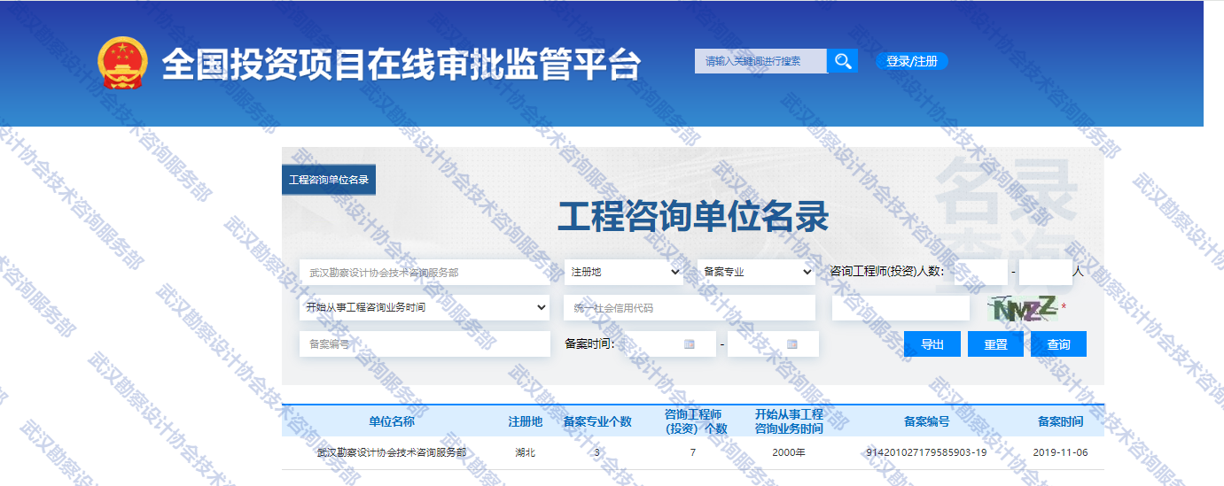The image size is (1224, 486).
Task: Click the national emblem logo
Action: coord(122,63)
